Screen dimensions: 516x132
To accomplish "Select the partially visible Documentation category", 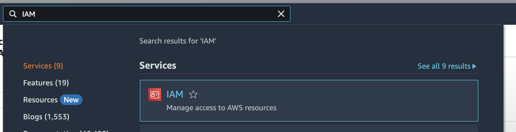I will click(66, 131).
